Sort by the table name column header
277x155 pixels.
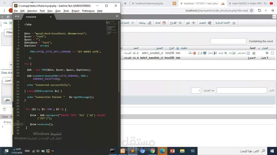[265, 48]
